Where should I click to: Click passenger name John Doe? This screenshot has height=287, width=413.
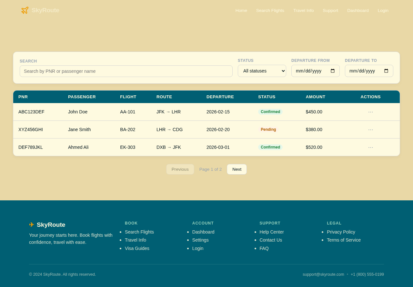78,112
